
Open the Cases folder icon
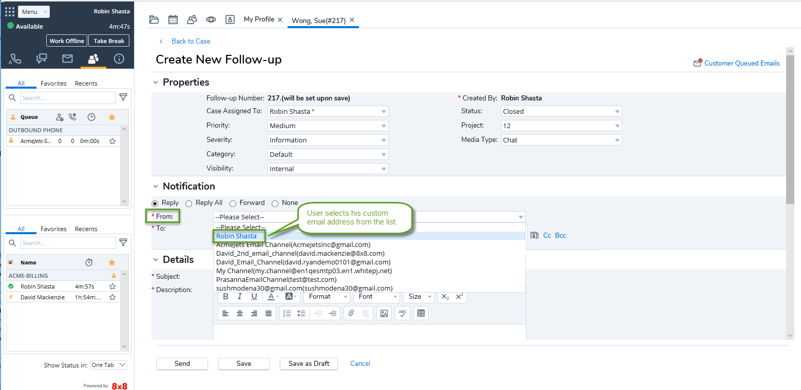point(154,19)
